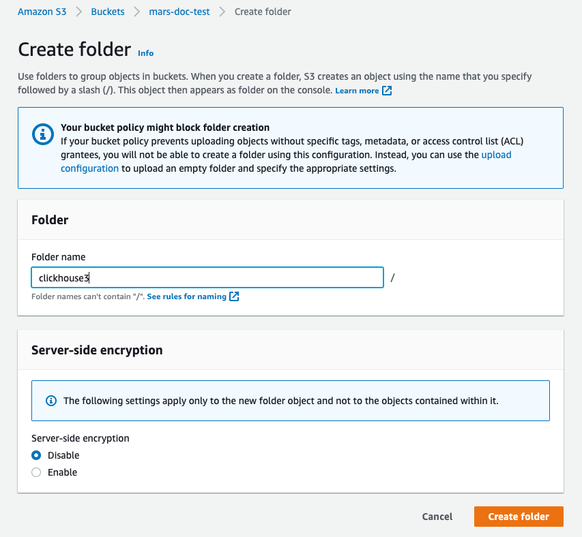Image resolution: width=582 pixels, height=537 pixels.
Task: Select the Disable encryption radio button
Action: click(35, 455)
